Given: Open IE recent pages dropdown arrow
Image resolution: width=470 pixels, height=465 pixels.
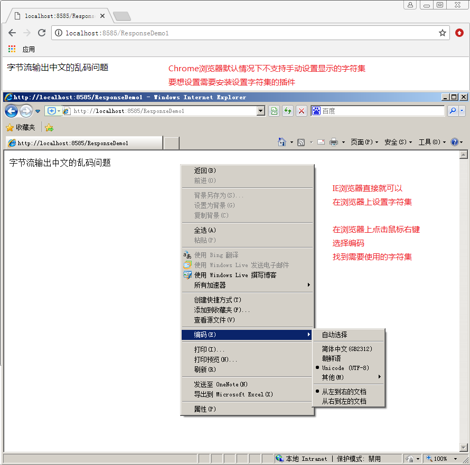Looking at the screenshot, I should click(38, 111).
